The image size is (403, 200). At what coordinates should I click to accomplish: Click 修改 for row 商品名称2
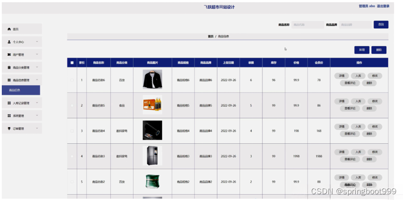pyautogui.click(x=375, y=178)
